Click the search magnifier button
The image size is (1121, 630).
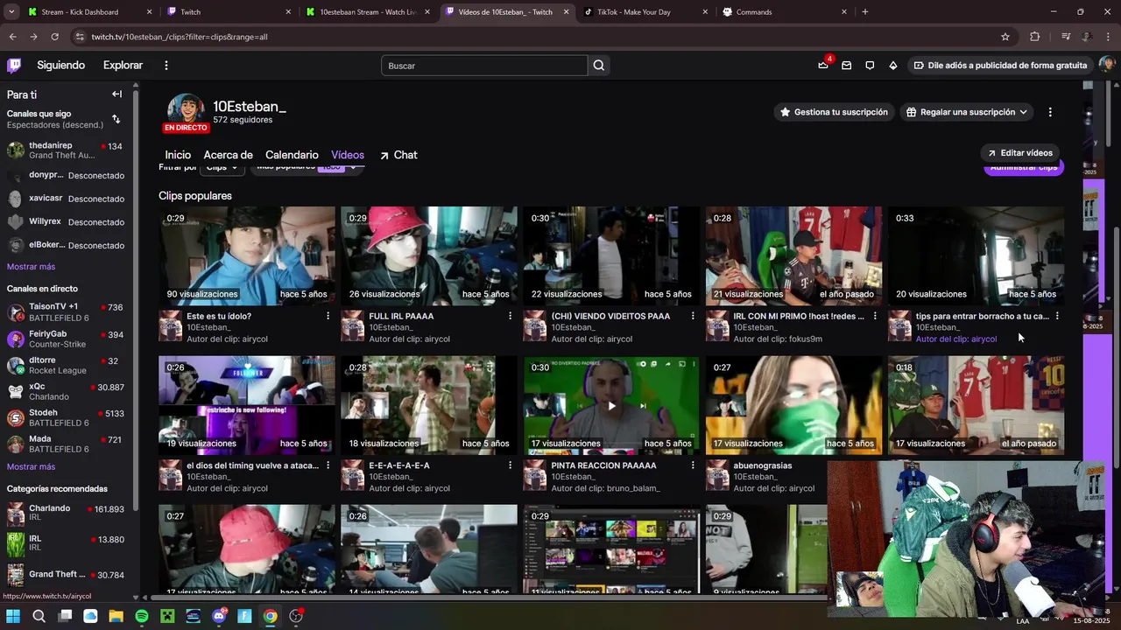(x=599, y=66)
